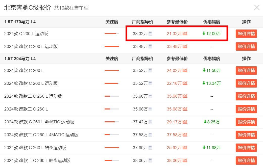Open the 2024款 改款 C 200 L 运动版 link

coord(31,46)
